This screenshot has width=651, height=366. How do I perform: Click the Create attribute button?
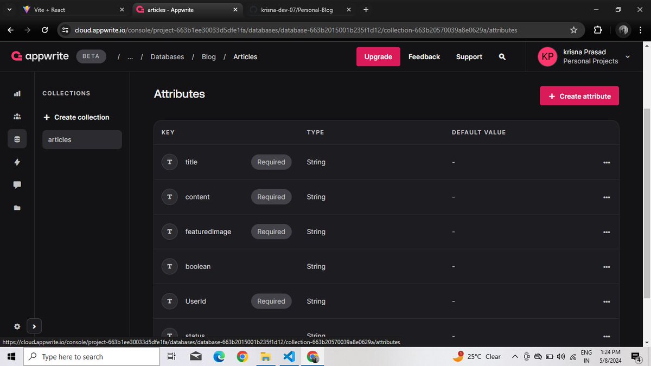tap(579, 96)
